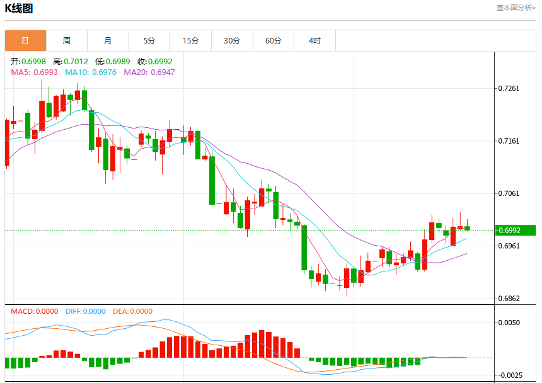542x383 pixels.
Task: Open the 4时 four-hour chart tab
Action: click(x=314, y=41)
